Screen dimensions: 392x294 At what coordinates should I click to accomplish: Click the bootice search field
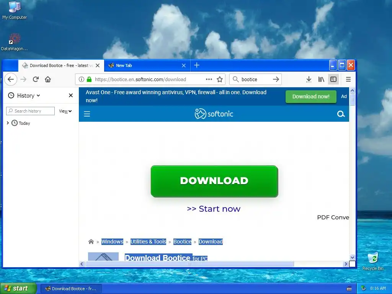click(x=255, y=80)
